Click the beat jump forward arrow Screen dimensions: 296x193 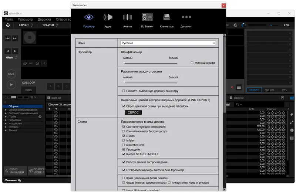pyautogui.click(x=15, y=51)
